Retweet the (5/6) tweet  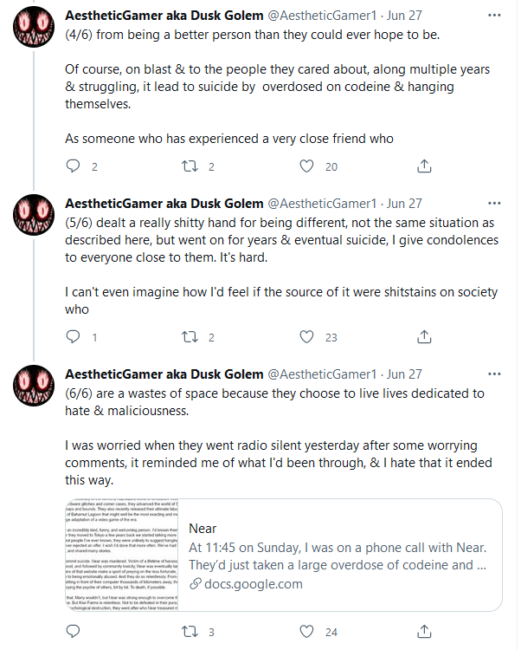pyautogui.click(x=190, y=337)
